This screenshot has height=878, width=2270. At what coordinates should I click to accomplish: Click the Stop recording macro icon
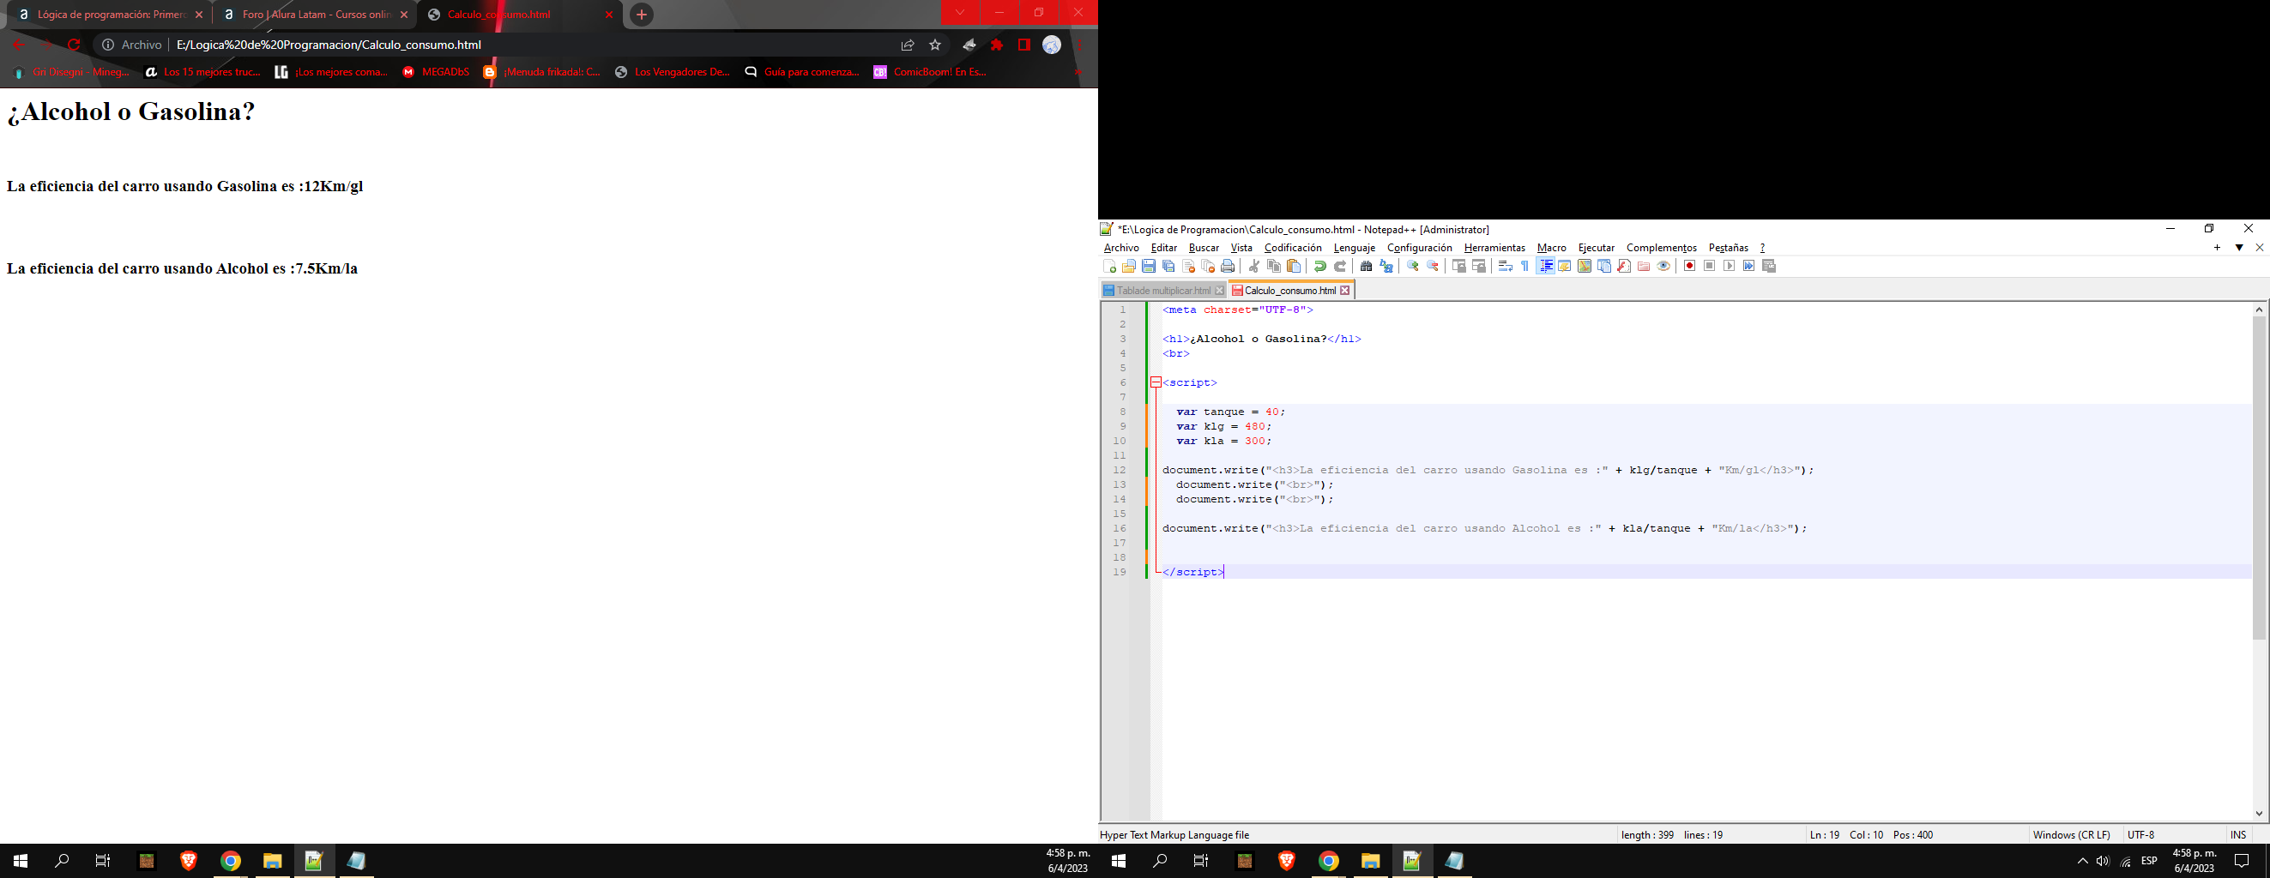(1710, 266)
